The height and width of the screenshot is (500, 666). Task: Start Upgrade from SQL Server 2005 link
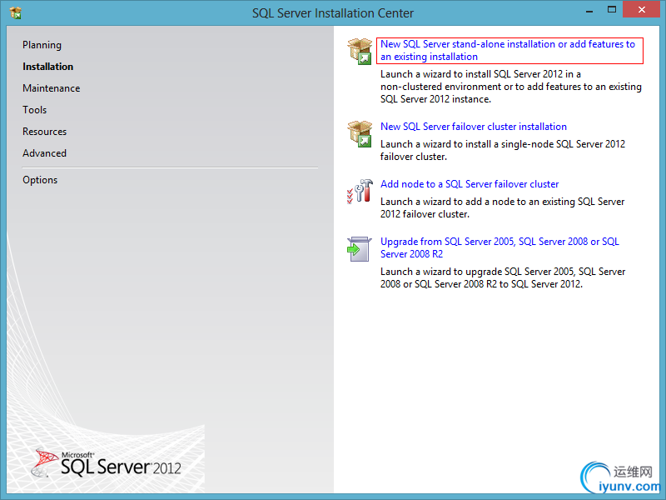(499, 247)
